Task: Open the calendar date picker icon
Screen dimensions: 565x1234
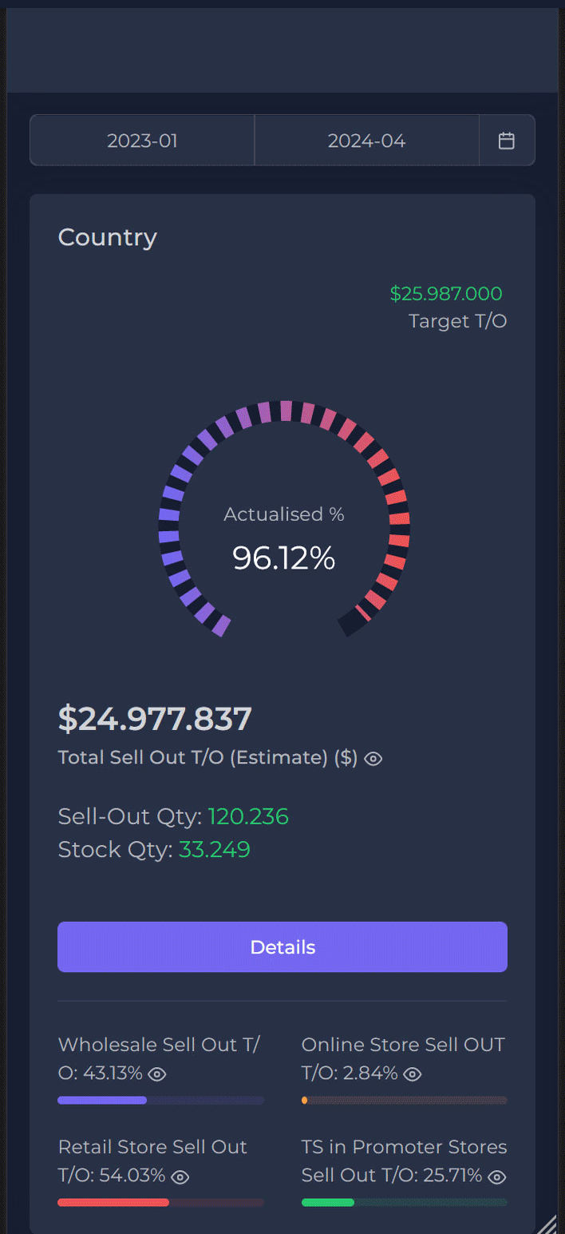Action: pyautogui.click(x=507, y=141)
